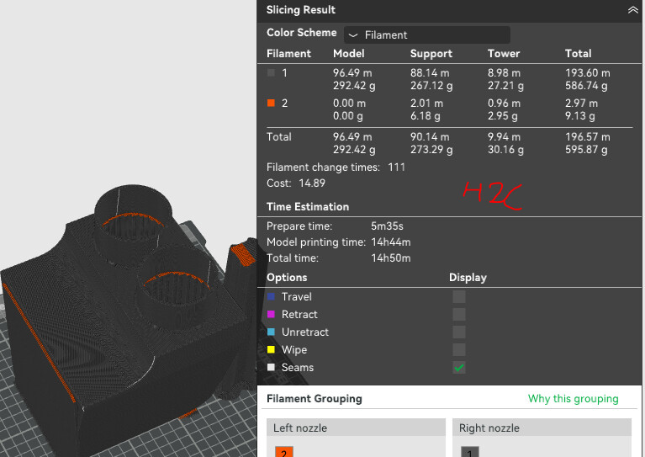Click the Total column header
645x457 pixels.
click(x=579, y=54)
